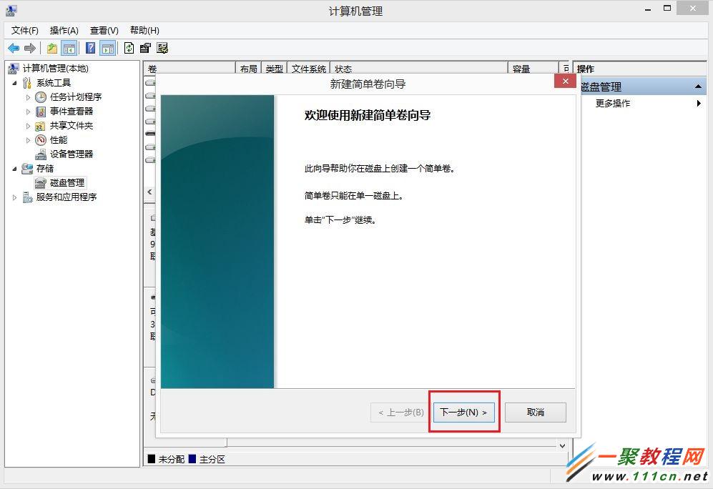Image resolution: width=713 pixels, height=489 pixels.
Task: Click the volume list left scroll arrow
Action: (x=149, y=192)
